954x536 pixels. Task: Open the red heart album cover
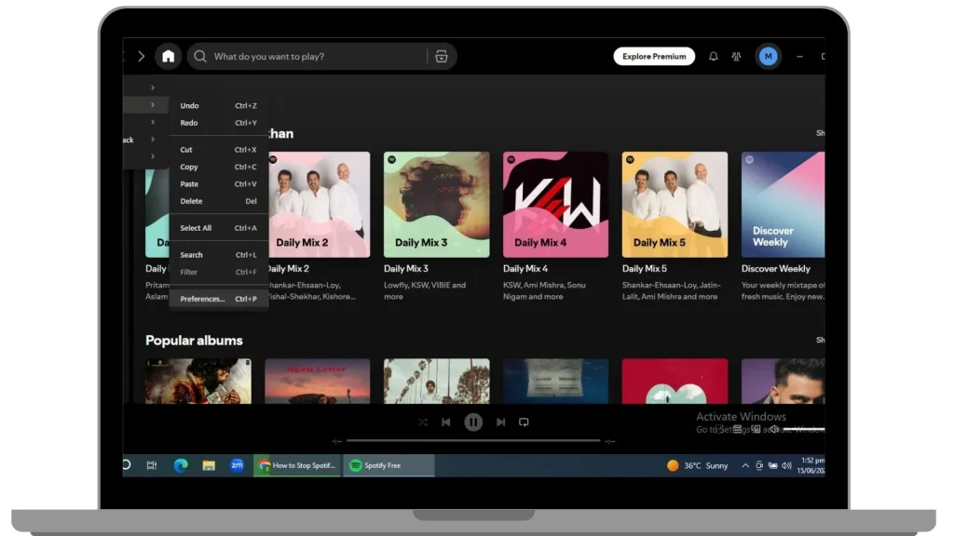[675, 381]
